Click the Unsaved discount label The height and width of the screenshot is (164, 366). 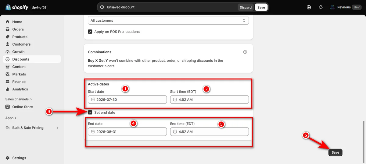[120, 7]
